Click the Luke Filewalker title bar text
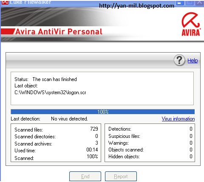Screen dimensions: 204x182 (30, 2)
